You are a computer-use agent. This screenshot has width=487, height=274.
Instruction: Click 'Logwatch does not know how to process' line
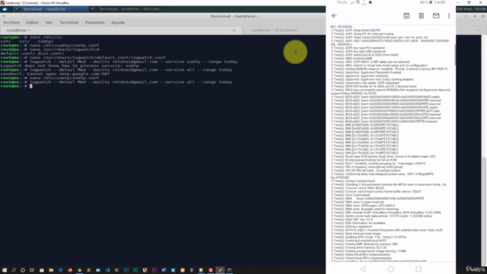coord(69,66)
